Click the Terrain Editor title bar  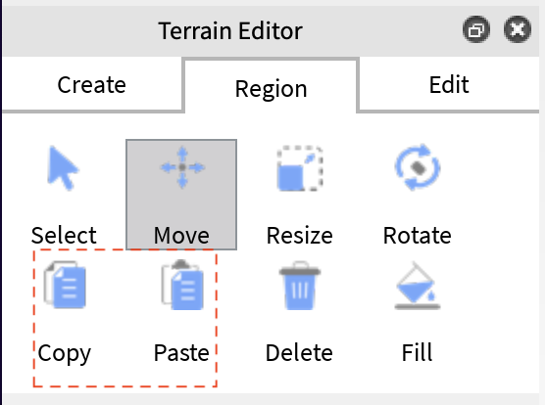point(230,31)
